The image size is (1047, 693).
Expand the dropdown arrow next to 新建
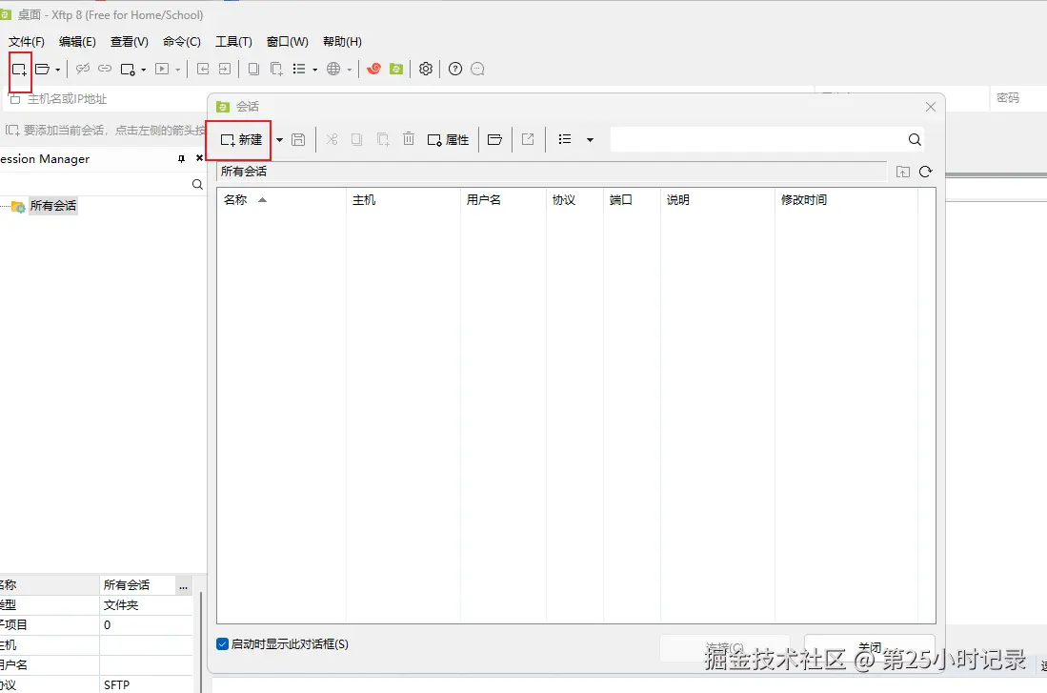pos(280,140)
